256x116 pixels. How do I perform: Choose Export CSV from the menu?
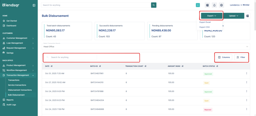tap(204, 27)
